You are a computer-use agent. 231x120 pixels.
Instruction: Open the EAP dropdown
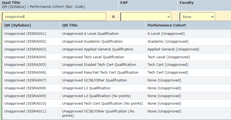click(x=146, y=17)
